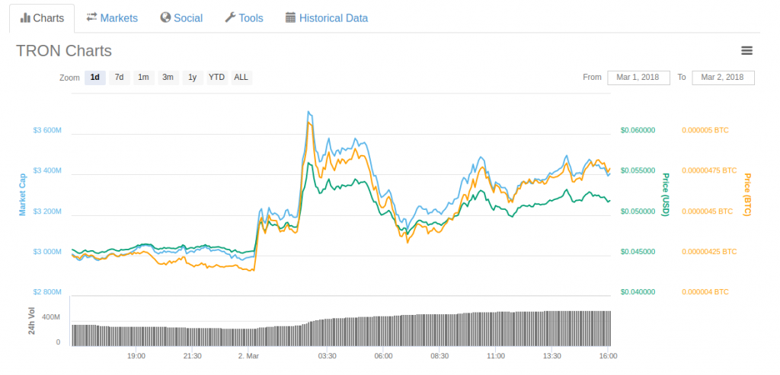Select the 1d zoom range
The image size is (780, 375).
(95, 78)
